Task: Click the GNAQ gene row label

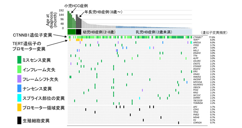Action: coord(196,74)
